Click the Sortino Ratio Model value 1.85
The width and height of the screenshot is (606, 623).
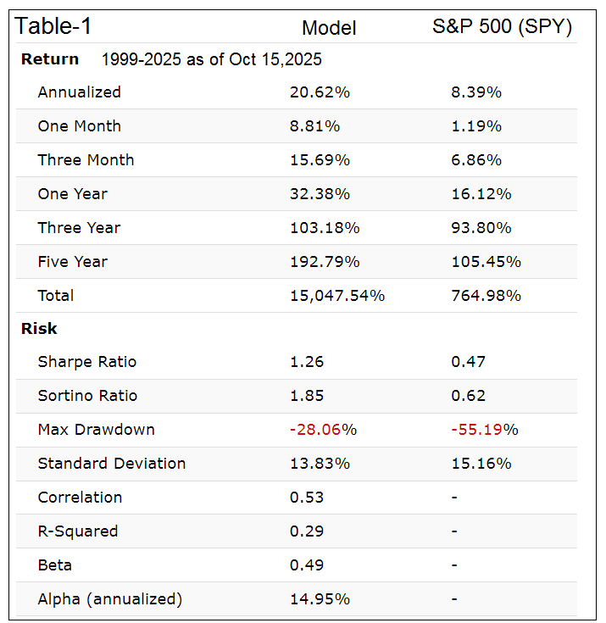click(307, 396)
